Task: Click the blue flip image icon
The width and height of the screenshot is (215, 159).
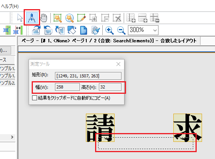Action: [72, 30]
